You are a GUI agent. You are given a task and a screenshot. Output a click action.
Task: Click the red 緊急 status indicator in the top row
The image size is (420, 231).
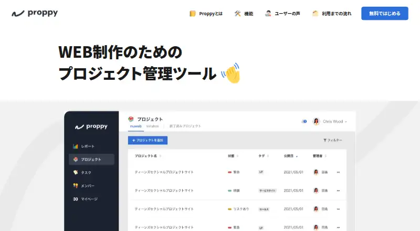(229, 172)
